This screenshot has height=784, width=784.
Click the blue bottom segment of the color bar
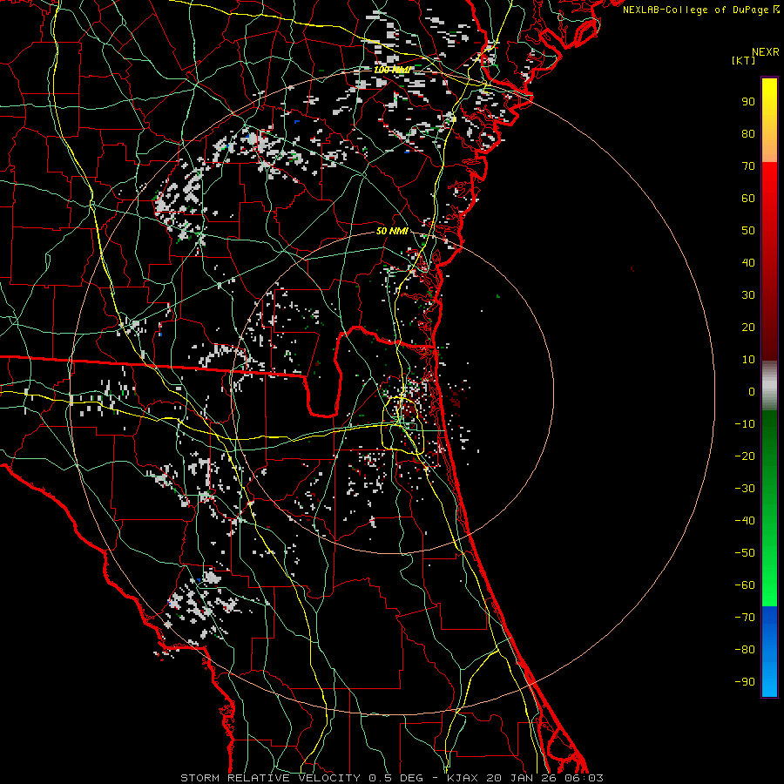[x=769, y=652]
